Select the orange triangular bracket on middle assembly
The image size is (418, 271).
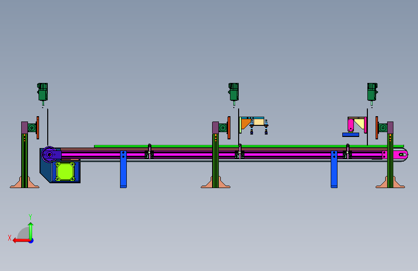[x=245, y=123]
